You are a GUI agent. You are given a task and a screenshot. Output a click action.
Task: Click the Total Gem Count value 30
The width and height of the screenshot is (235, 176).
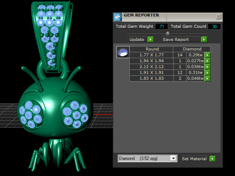pos(214,26)
